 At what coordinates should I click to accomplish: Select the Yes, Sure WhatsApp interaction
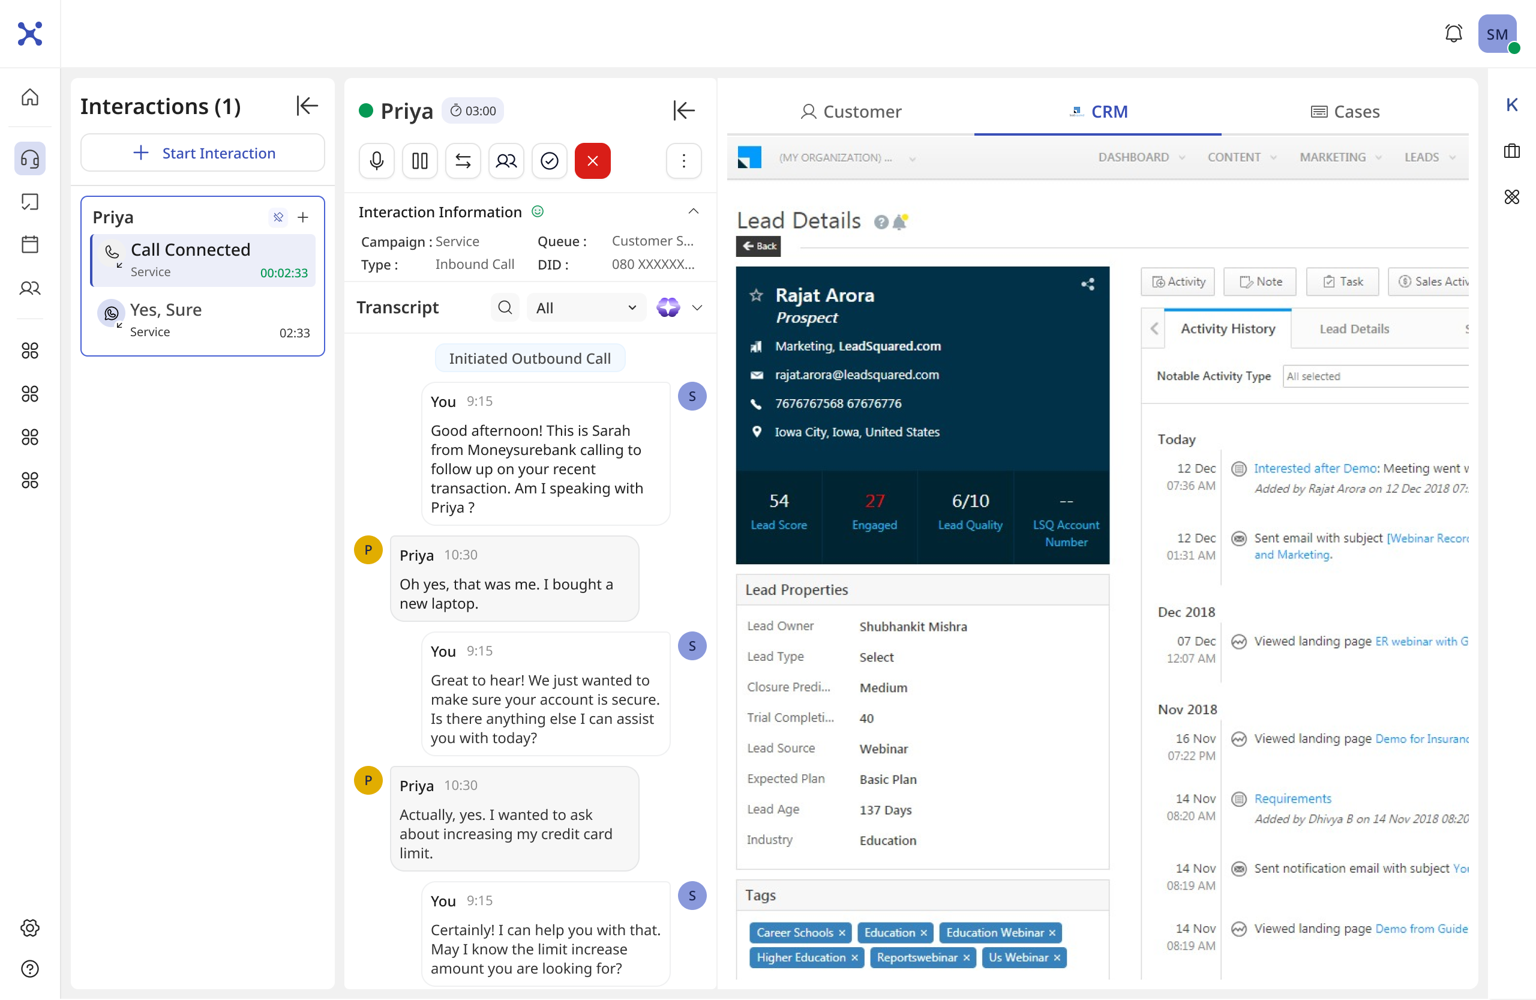coord(203,319)
